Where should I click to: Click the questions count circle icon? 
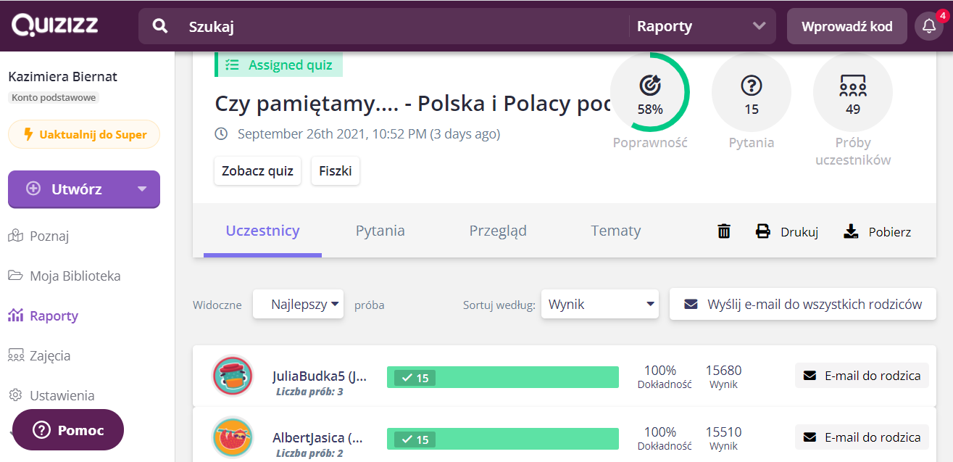tap(751, 86)
